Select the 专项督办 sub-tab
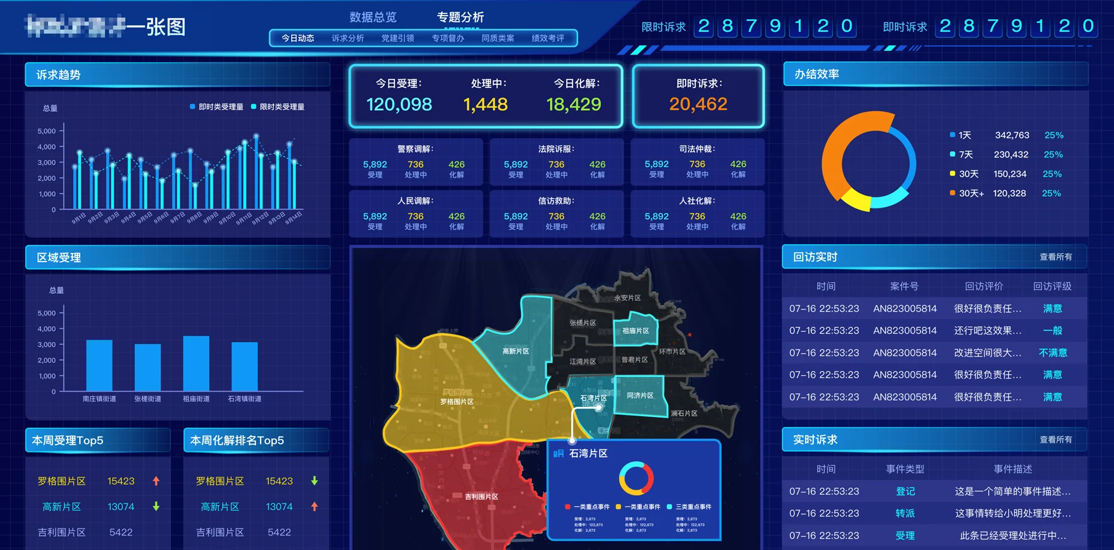Viewport: 1114px width, 550px height. (446, 38)
